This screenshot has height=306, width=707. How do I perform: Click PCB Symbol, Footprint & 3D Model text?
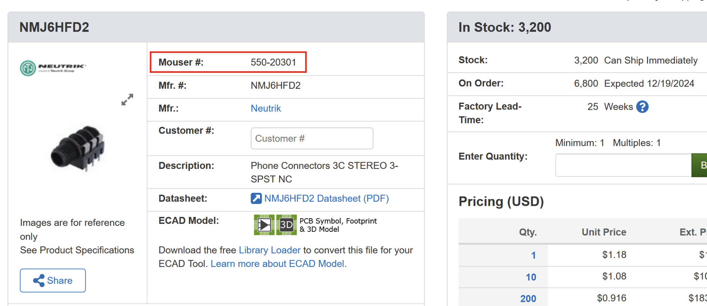click(x=338, y=225)
